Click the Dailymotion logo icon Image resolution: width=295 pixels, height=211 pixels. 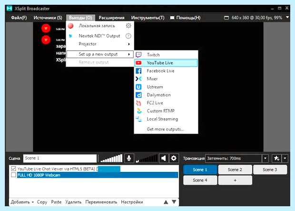[138, 95]
